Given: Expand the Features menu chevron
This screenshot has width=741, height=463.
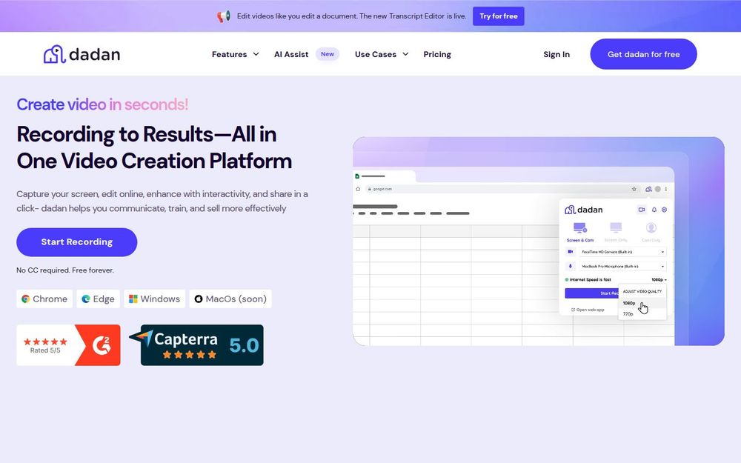Looking at the screenshot, I should coord(256,54).
